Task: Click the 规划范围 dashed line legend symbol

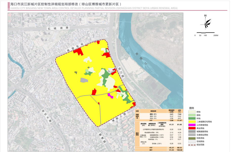Action: (x=192, y=145)
